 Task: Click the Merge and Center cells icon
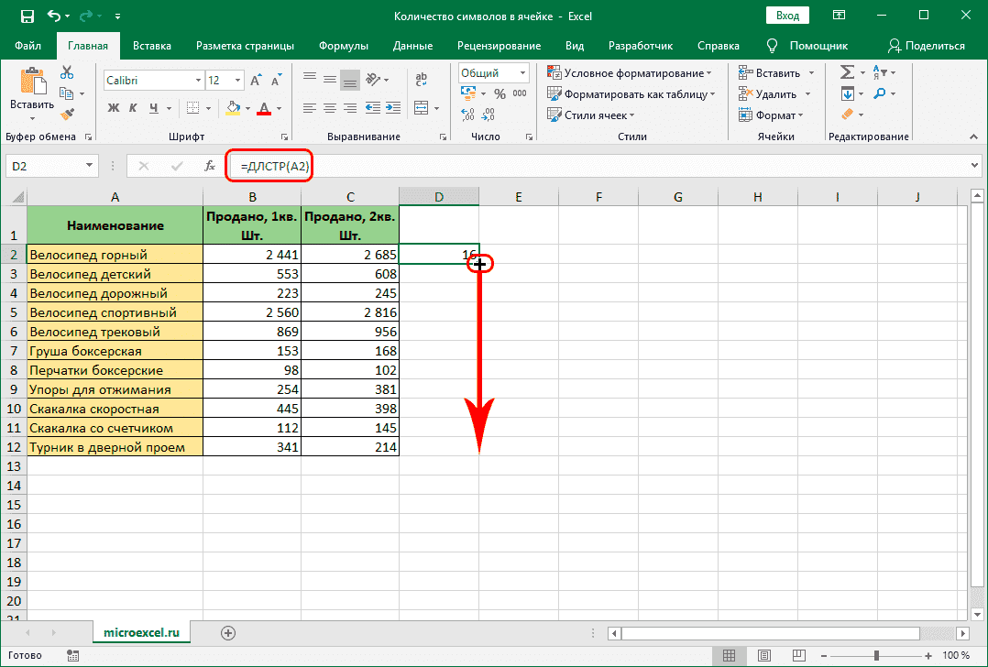point(423,108)
